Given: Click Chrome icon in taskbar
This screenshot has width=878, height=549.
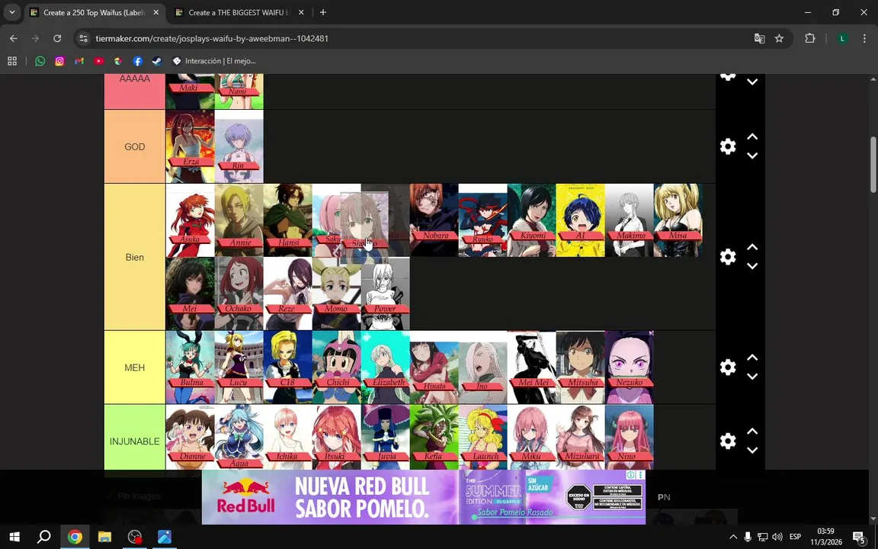Looking at the screenshot, I should pyautogui.click(x=75, y=537).
